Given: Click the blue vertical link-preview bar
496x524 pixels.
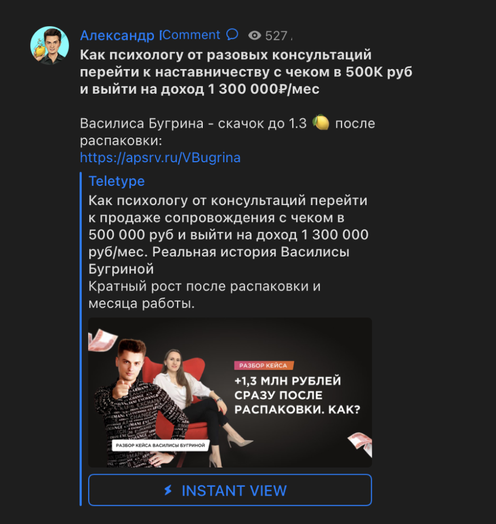Looking at the screenshot, I should 81,339.
